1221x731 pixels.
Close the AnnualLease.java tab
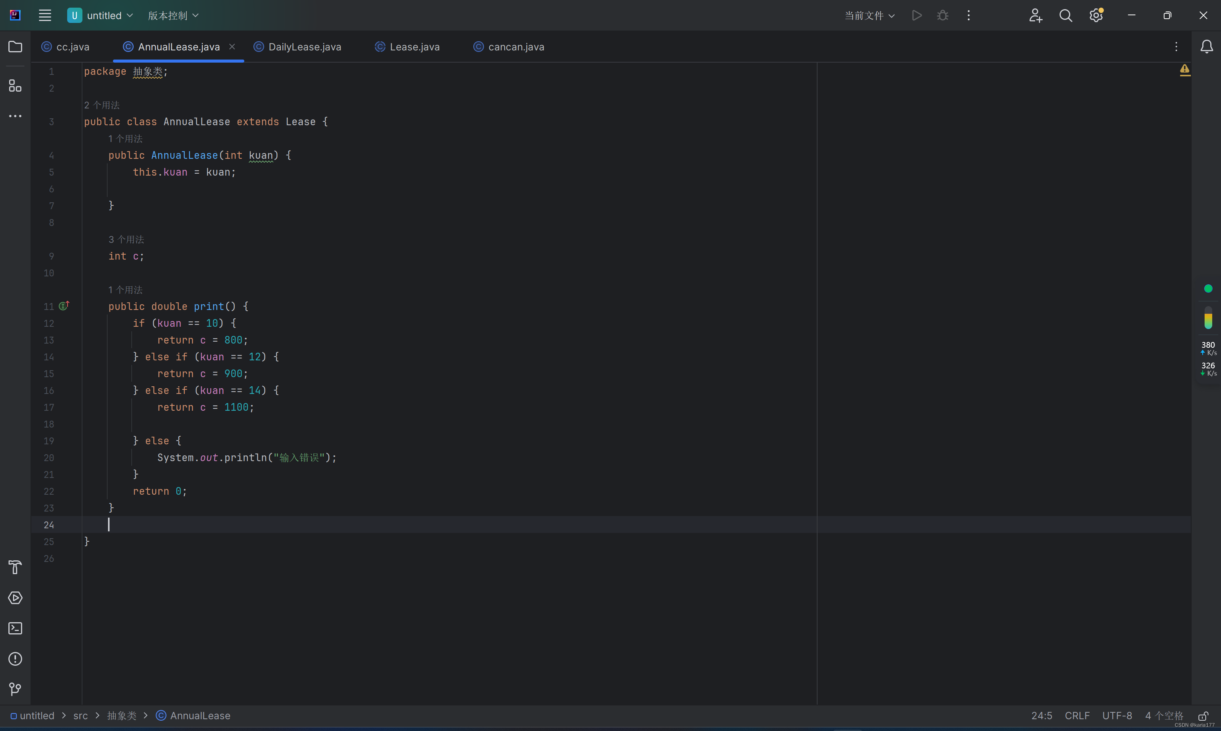click(x=232, y=46)
